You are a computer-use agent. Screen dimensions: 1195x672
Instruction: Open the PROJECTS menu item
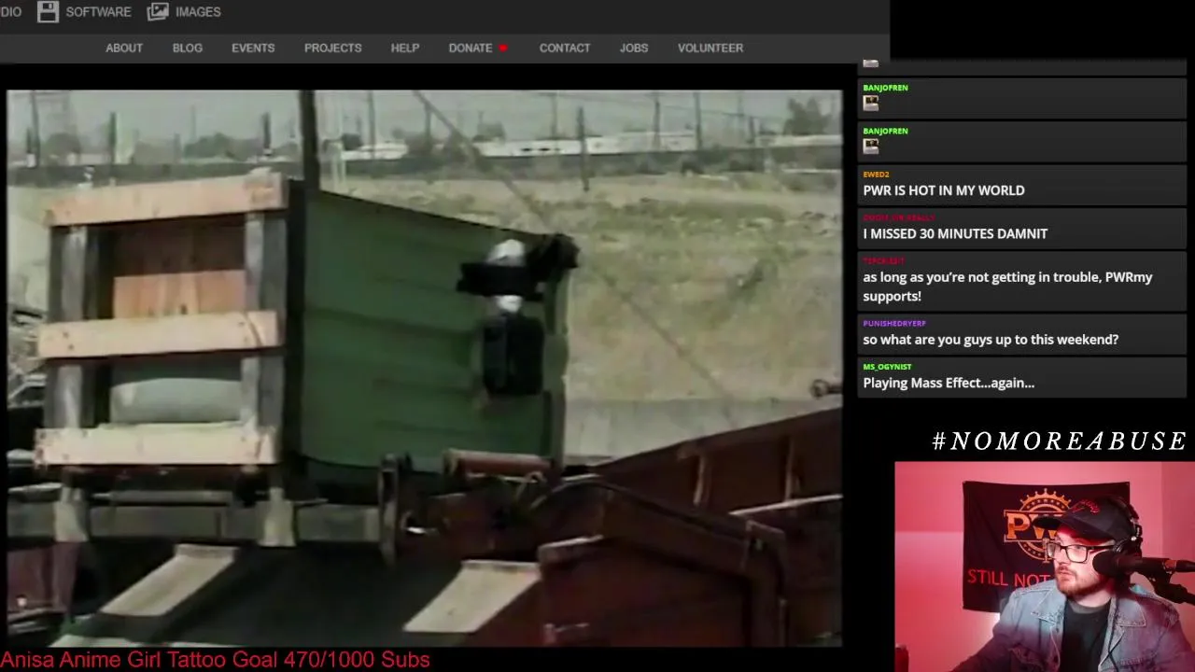click(332, 48)
